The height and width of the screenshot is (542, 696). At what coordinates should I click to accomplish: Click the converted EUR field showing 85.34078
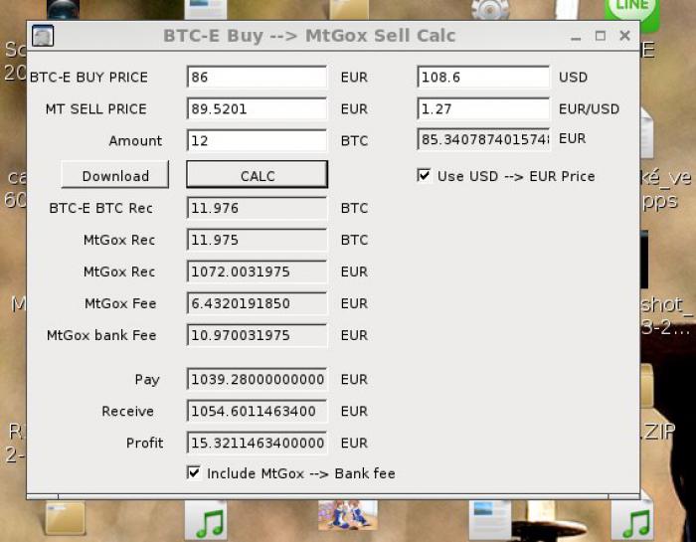click(x=483, y=139)
